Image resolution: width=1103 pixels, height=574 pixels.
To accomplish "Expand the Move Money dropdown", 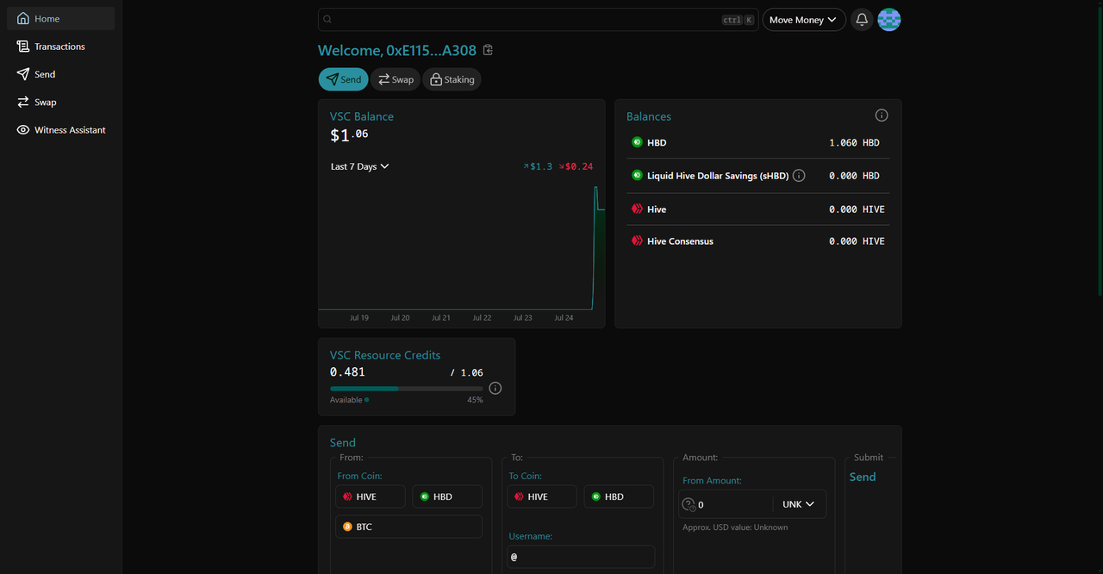I will point(803,20).
